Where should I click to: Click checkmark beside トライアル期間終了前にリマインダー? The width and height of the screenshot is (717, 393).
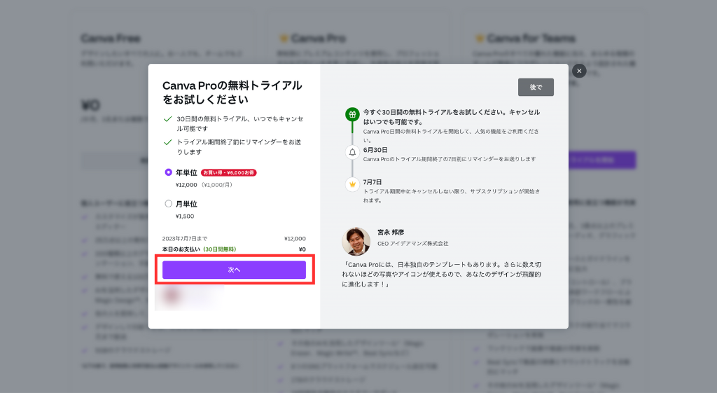pos(168,142)
